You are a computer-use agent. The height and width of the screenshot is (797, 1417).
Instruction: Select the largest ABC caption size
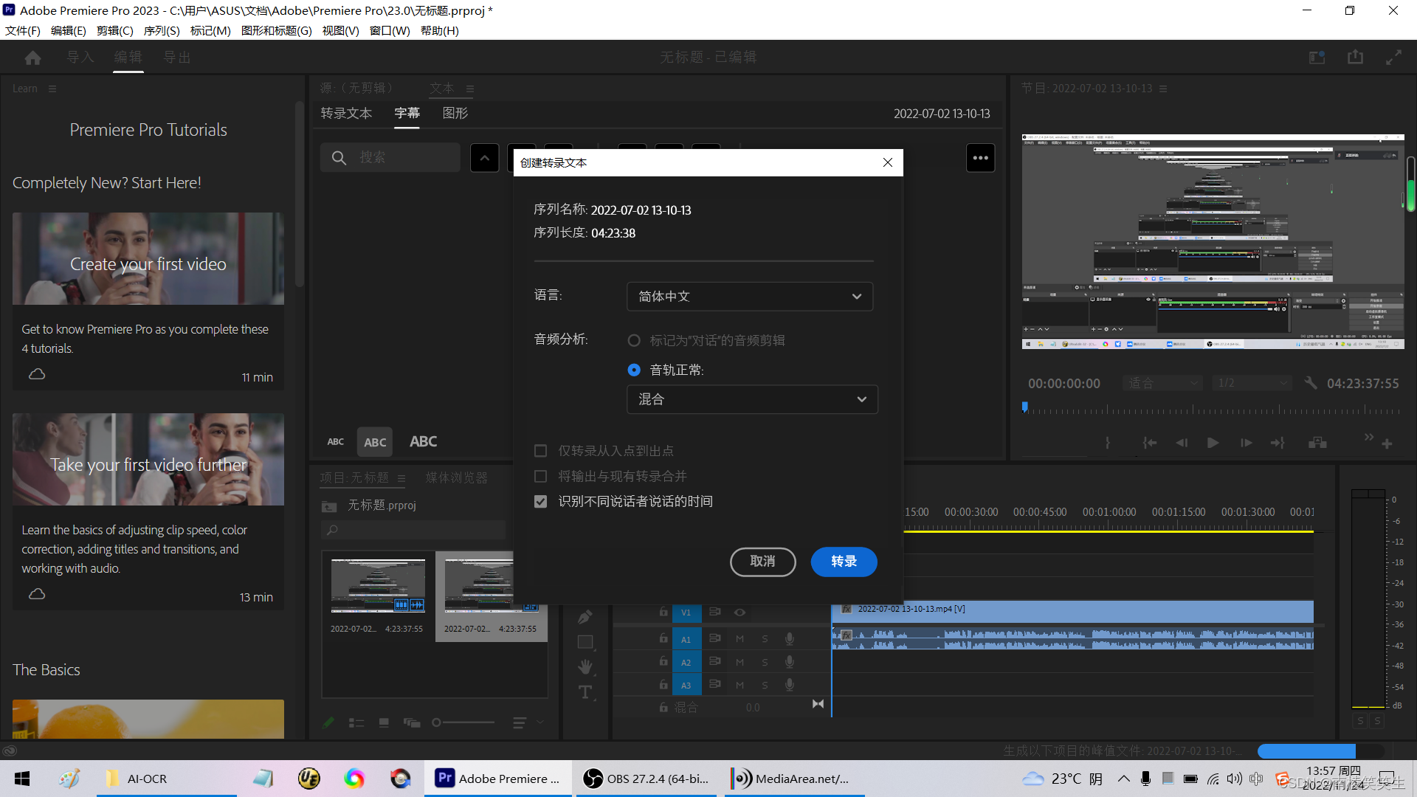pyautogui.click(x=423, y=441)
